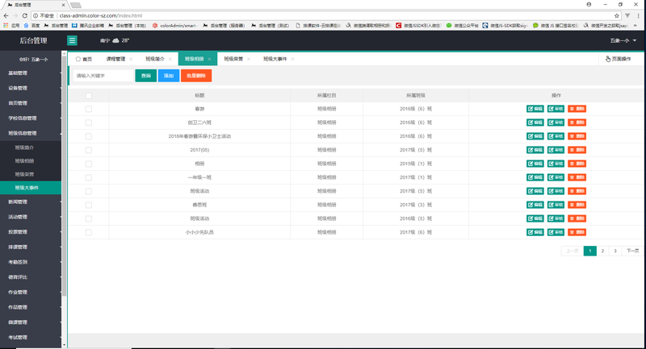
Task: Expand 首页管理 in sidebar
Action: [31, 103]
